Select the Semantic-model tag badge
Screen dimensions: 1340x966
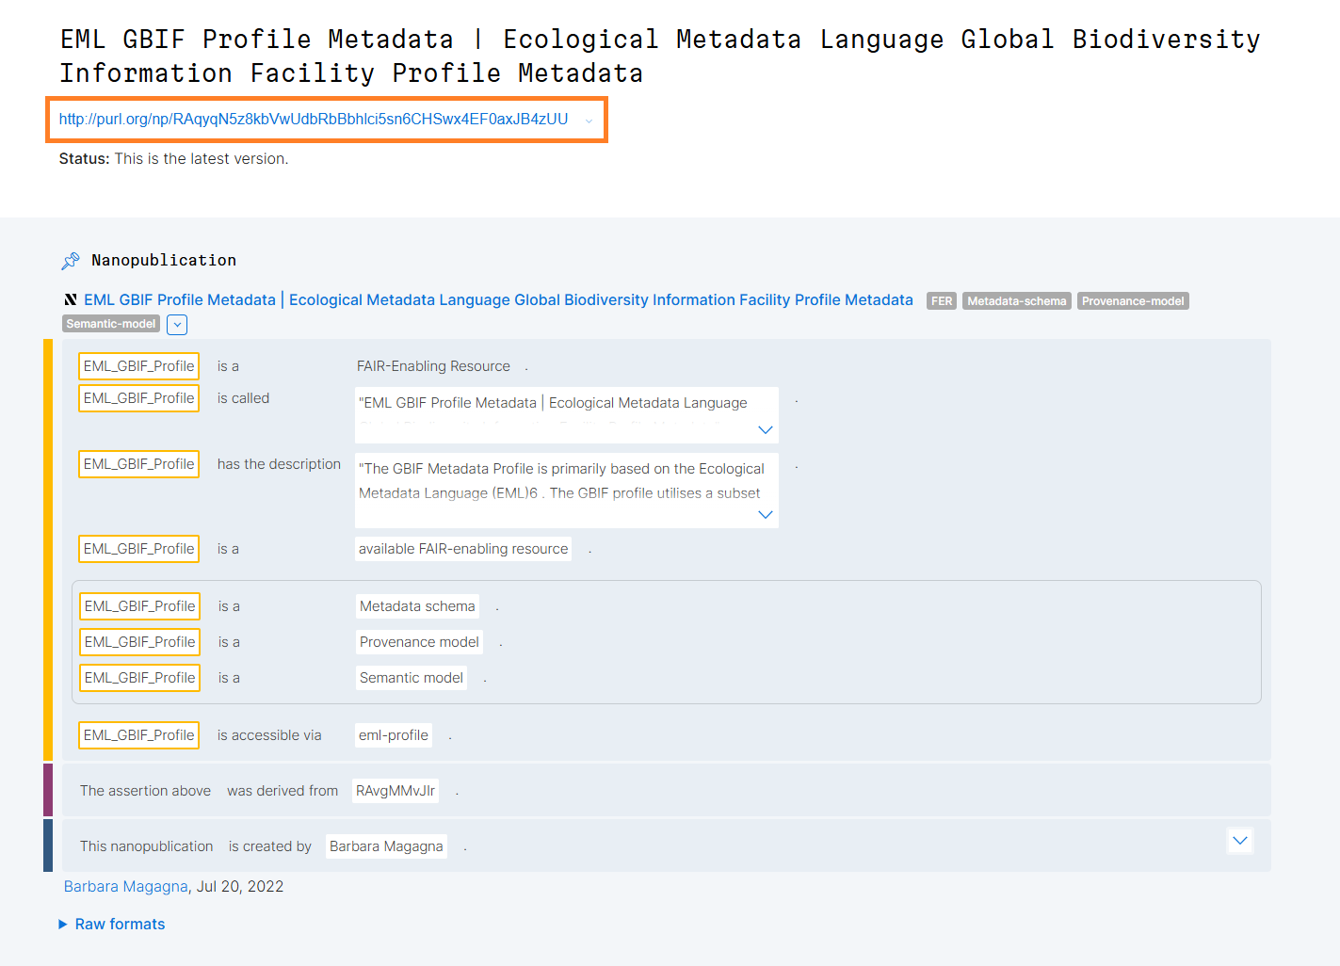point(111,324)
